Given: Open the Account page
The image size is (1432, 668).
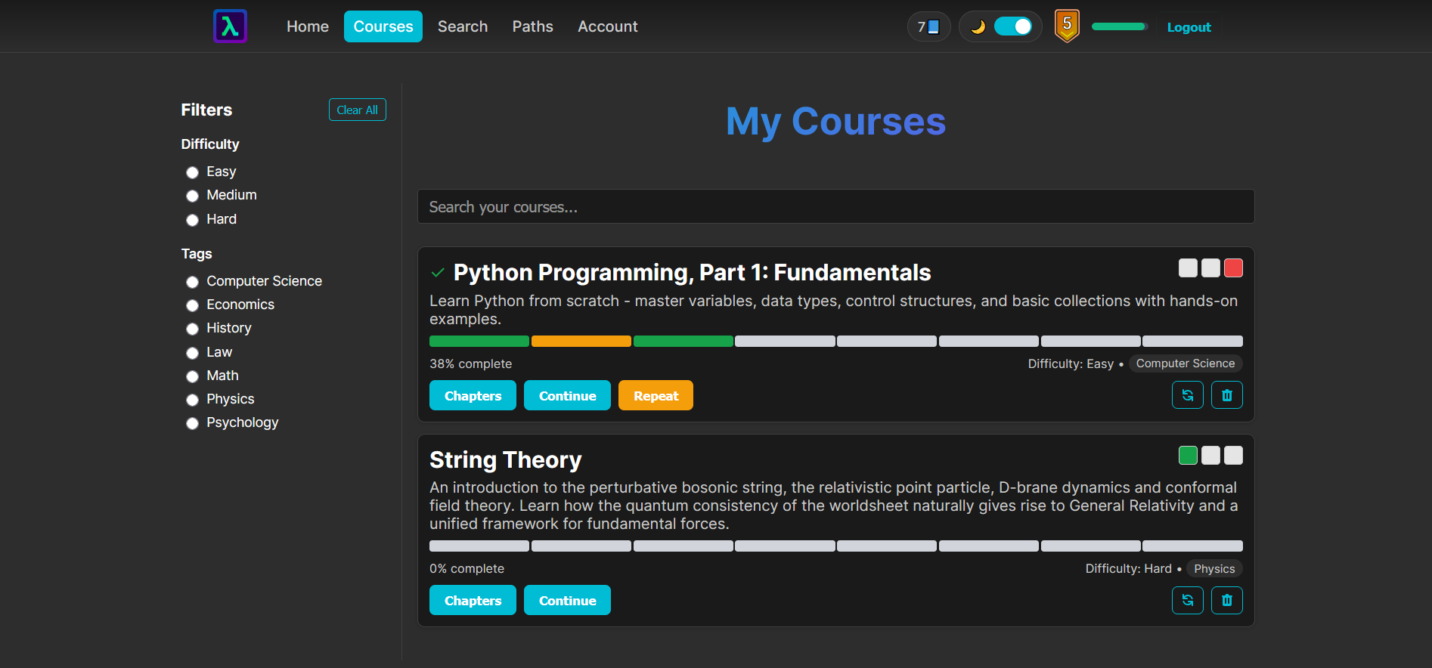Looking at the screenshot, I should 608,26.
